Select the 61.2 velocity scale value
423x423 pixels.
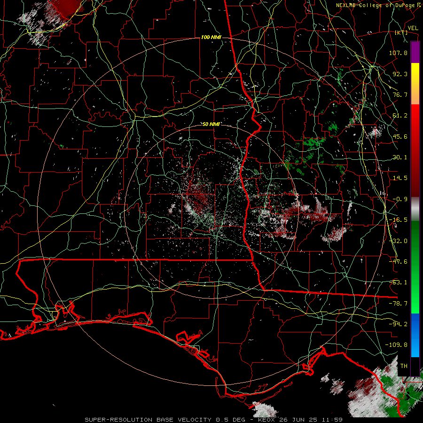pyautogui.click(x=400, y=116)
